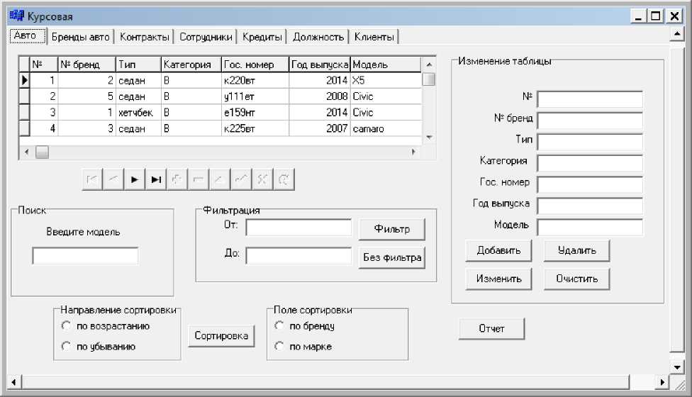Viewport: 692px width, 397px height.
Task: Click window vertical scrollbar up arrow
Action: (x=677, y=33)
